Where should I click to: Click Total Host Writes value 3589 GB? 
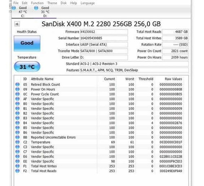(x=175, y=38)
